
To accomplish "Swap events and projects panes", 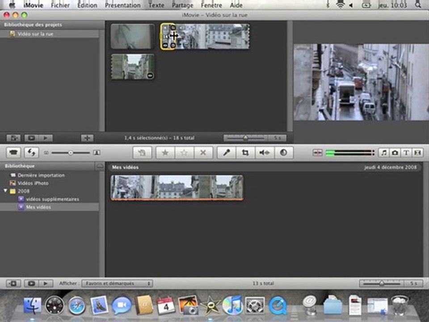I will (x=31, y=153).
